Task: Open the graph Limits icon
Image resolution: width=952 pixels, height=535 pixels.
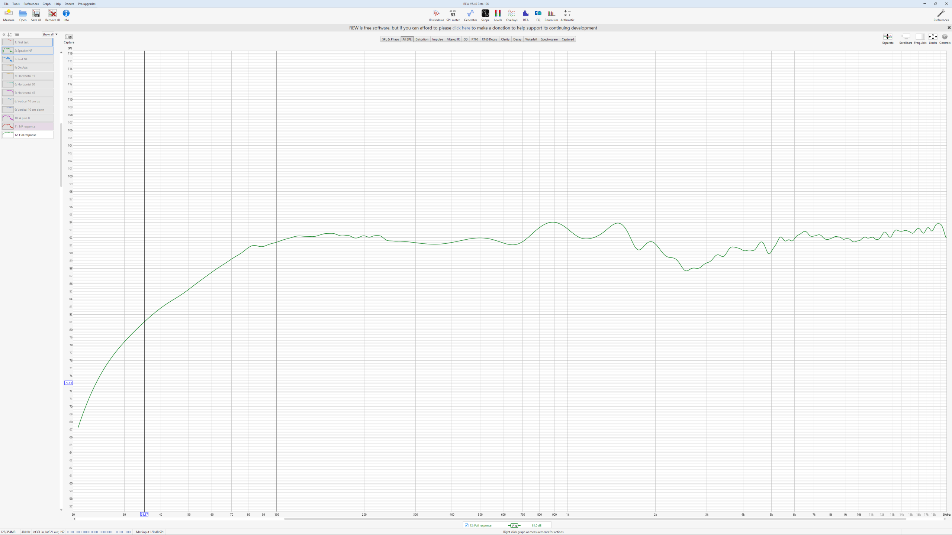Action: pos(933,39)
